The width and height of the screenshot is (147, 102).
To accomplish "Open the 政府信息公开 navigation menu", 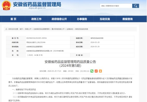I will pos(59,19).
